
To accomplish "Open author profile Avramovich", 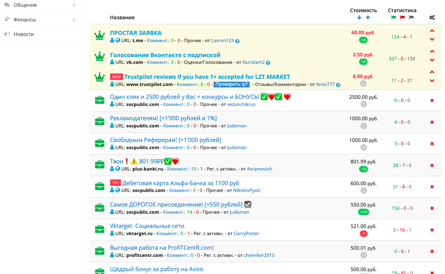I will 260,169.
